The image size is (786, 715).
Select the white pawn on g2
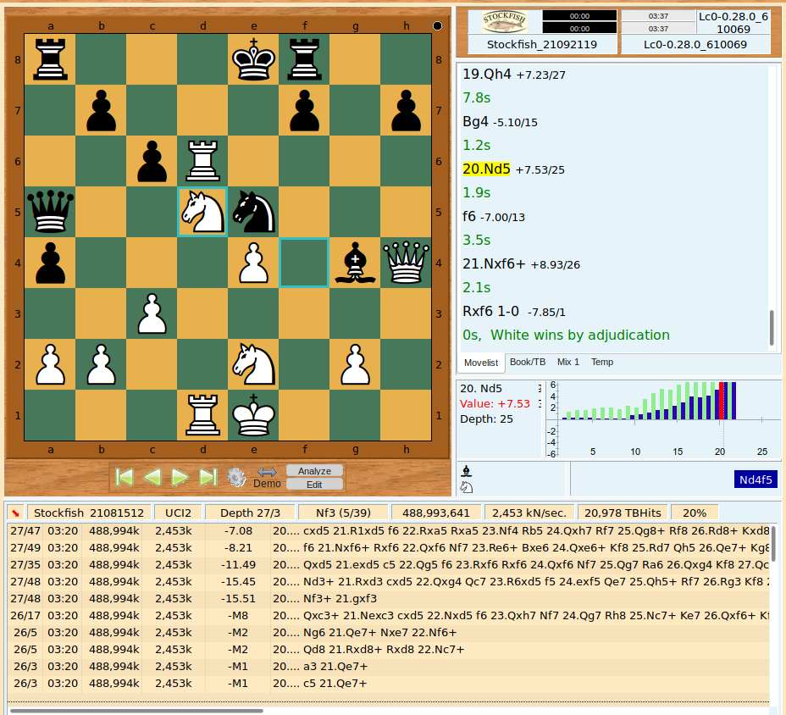point(356,364)
